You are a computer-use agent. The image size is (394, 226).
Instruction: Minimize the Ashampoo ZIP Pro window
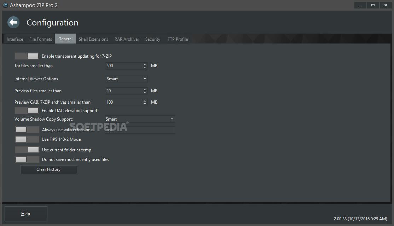coord(360,5)
